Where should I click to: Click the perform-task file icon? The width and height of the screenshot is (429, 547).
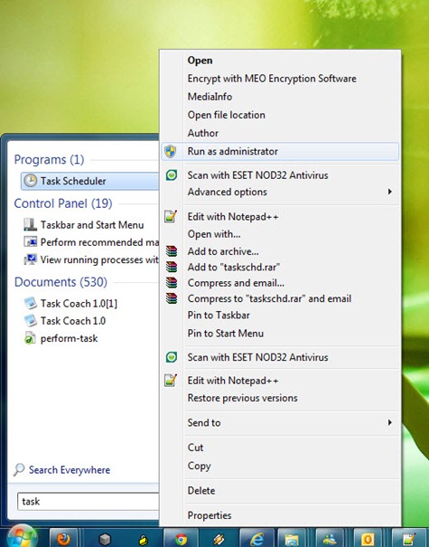click(30, 338)
